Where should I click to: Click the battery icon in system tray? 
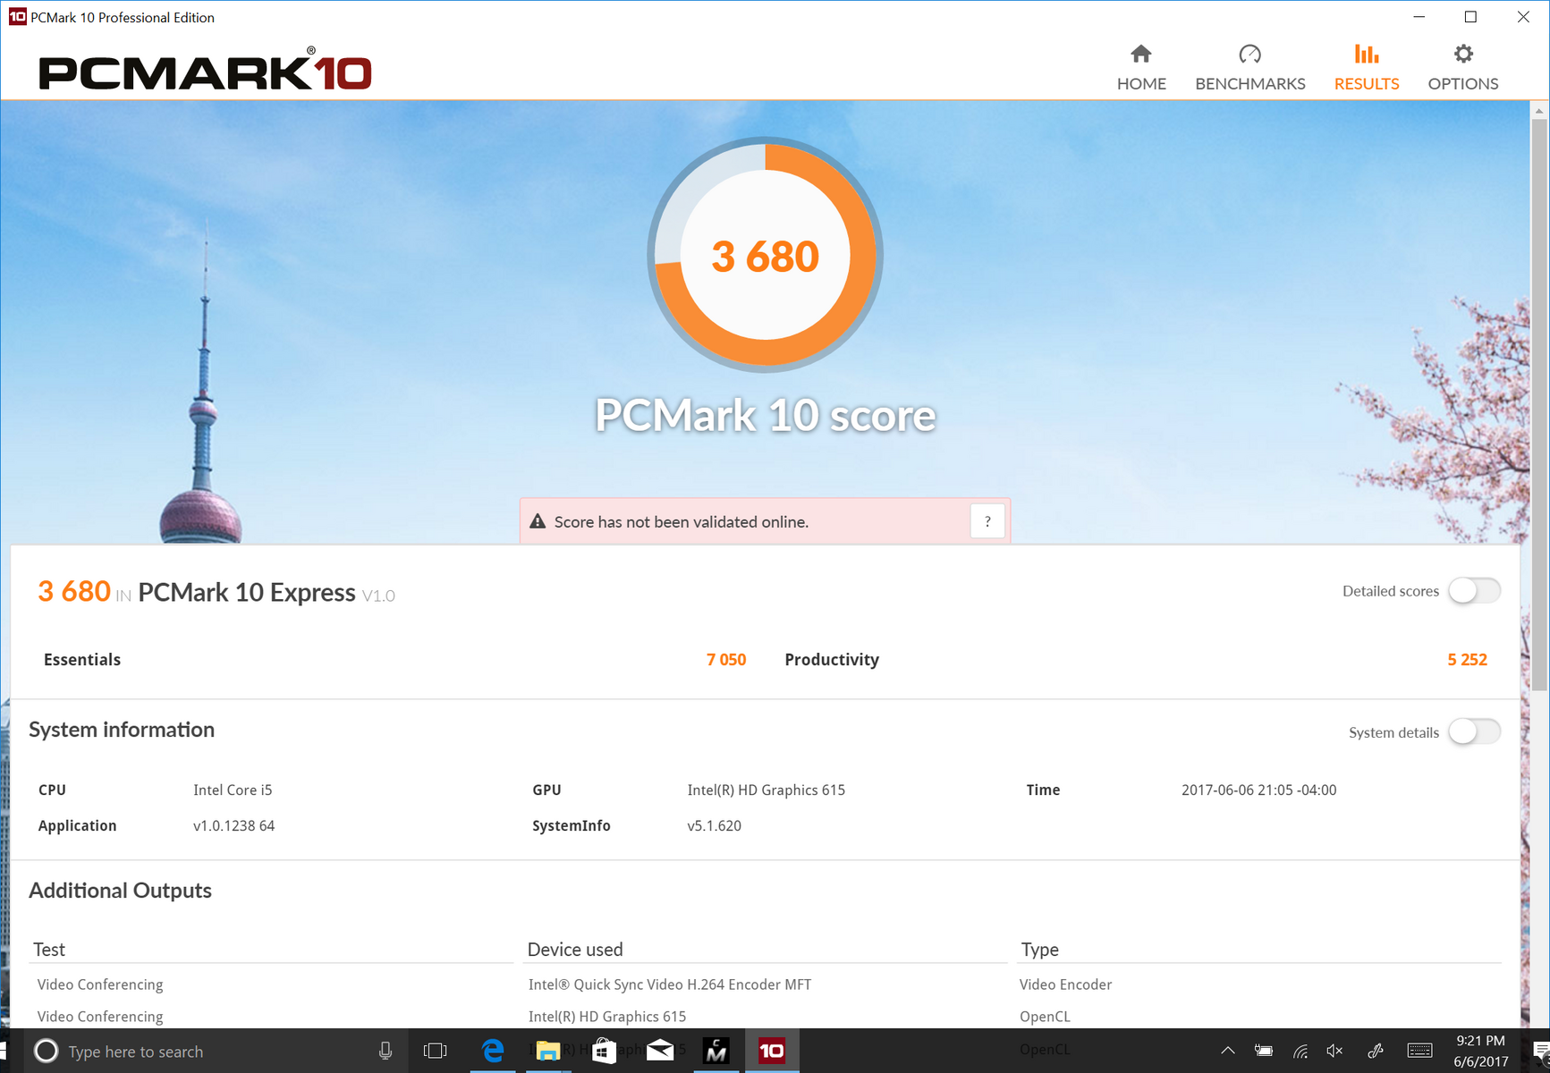point(1263,1052)
